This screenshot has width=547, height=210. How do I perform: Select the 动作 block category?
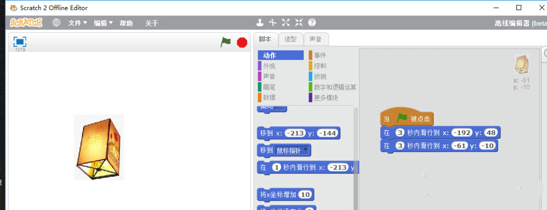281,55
